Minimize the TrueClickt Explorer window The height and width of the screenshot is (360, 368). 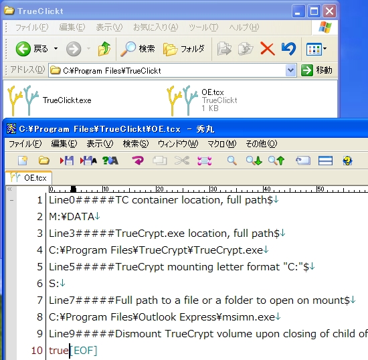[298, 11]
